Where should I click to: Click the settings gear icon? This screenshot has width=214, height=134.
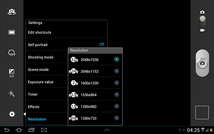pos(12,114)
